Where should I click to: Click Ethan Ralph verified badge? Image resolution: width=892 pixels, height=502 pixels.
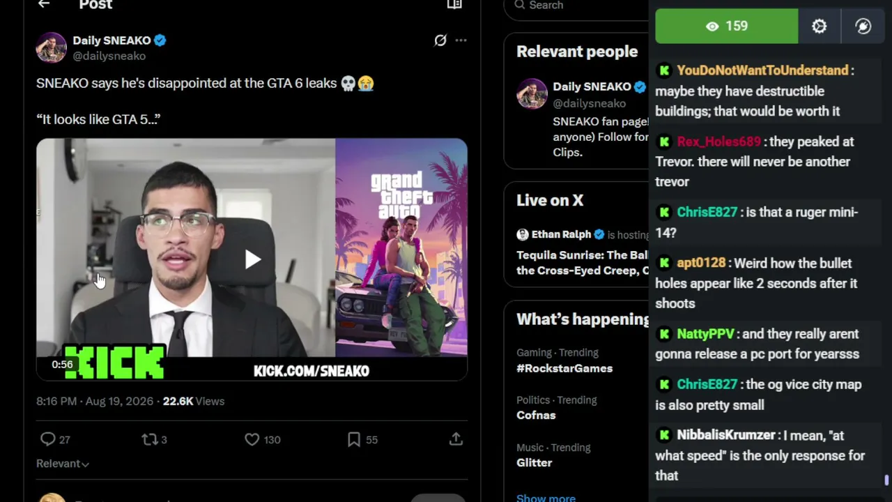pos(599,234)
